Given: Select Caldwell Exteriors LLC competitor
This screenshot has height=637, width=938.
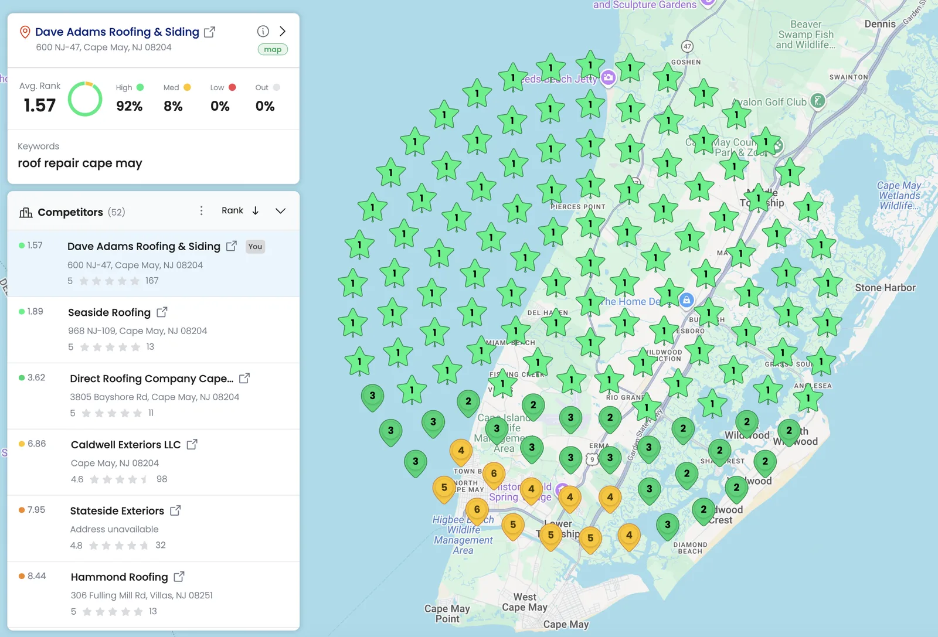Looking at the screenshot, I should click(x=154, y=462).
